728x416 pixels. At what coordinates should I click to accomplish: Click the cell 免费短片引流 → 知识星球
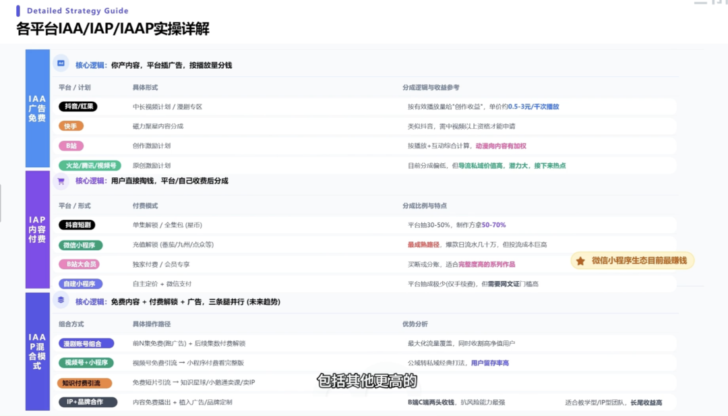[193, 382]
